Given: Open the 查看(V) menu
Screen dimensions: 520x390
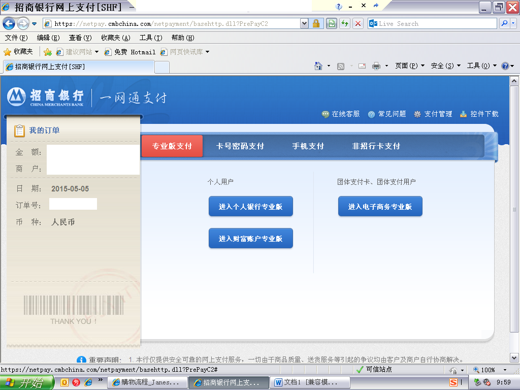Looking at the screenshot, I should [80, 38].
